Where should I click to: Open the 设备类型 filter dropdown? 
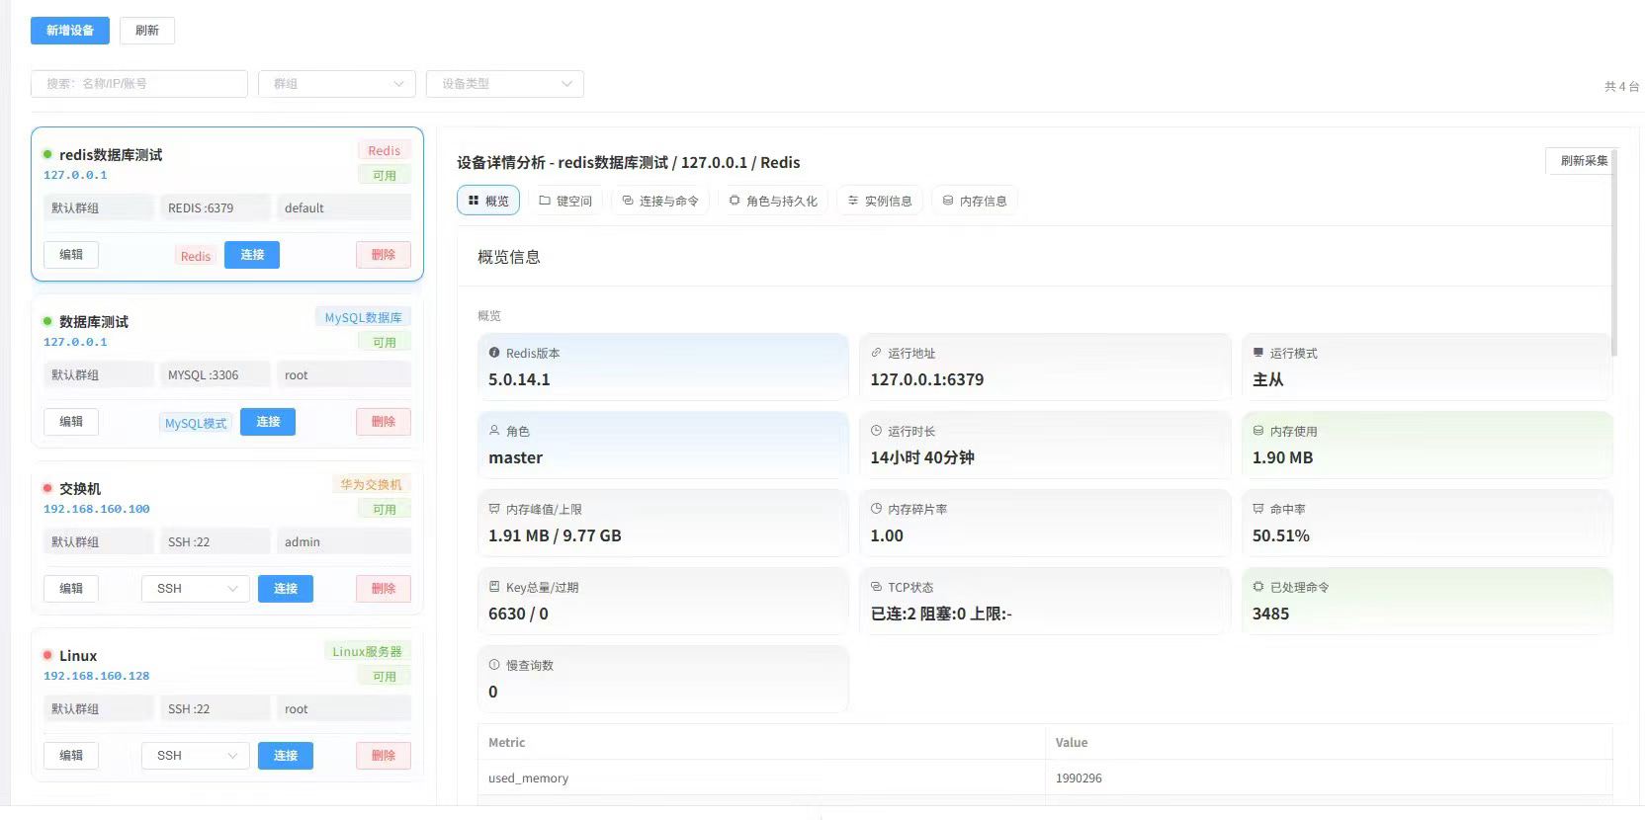click(x=505, y=84)
